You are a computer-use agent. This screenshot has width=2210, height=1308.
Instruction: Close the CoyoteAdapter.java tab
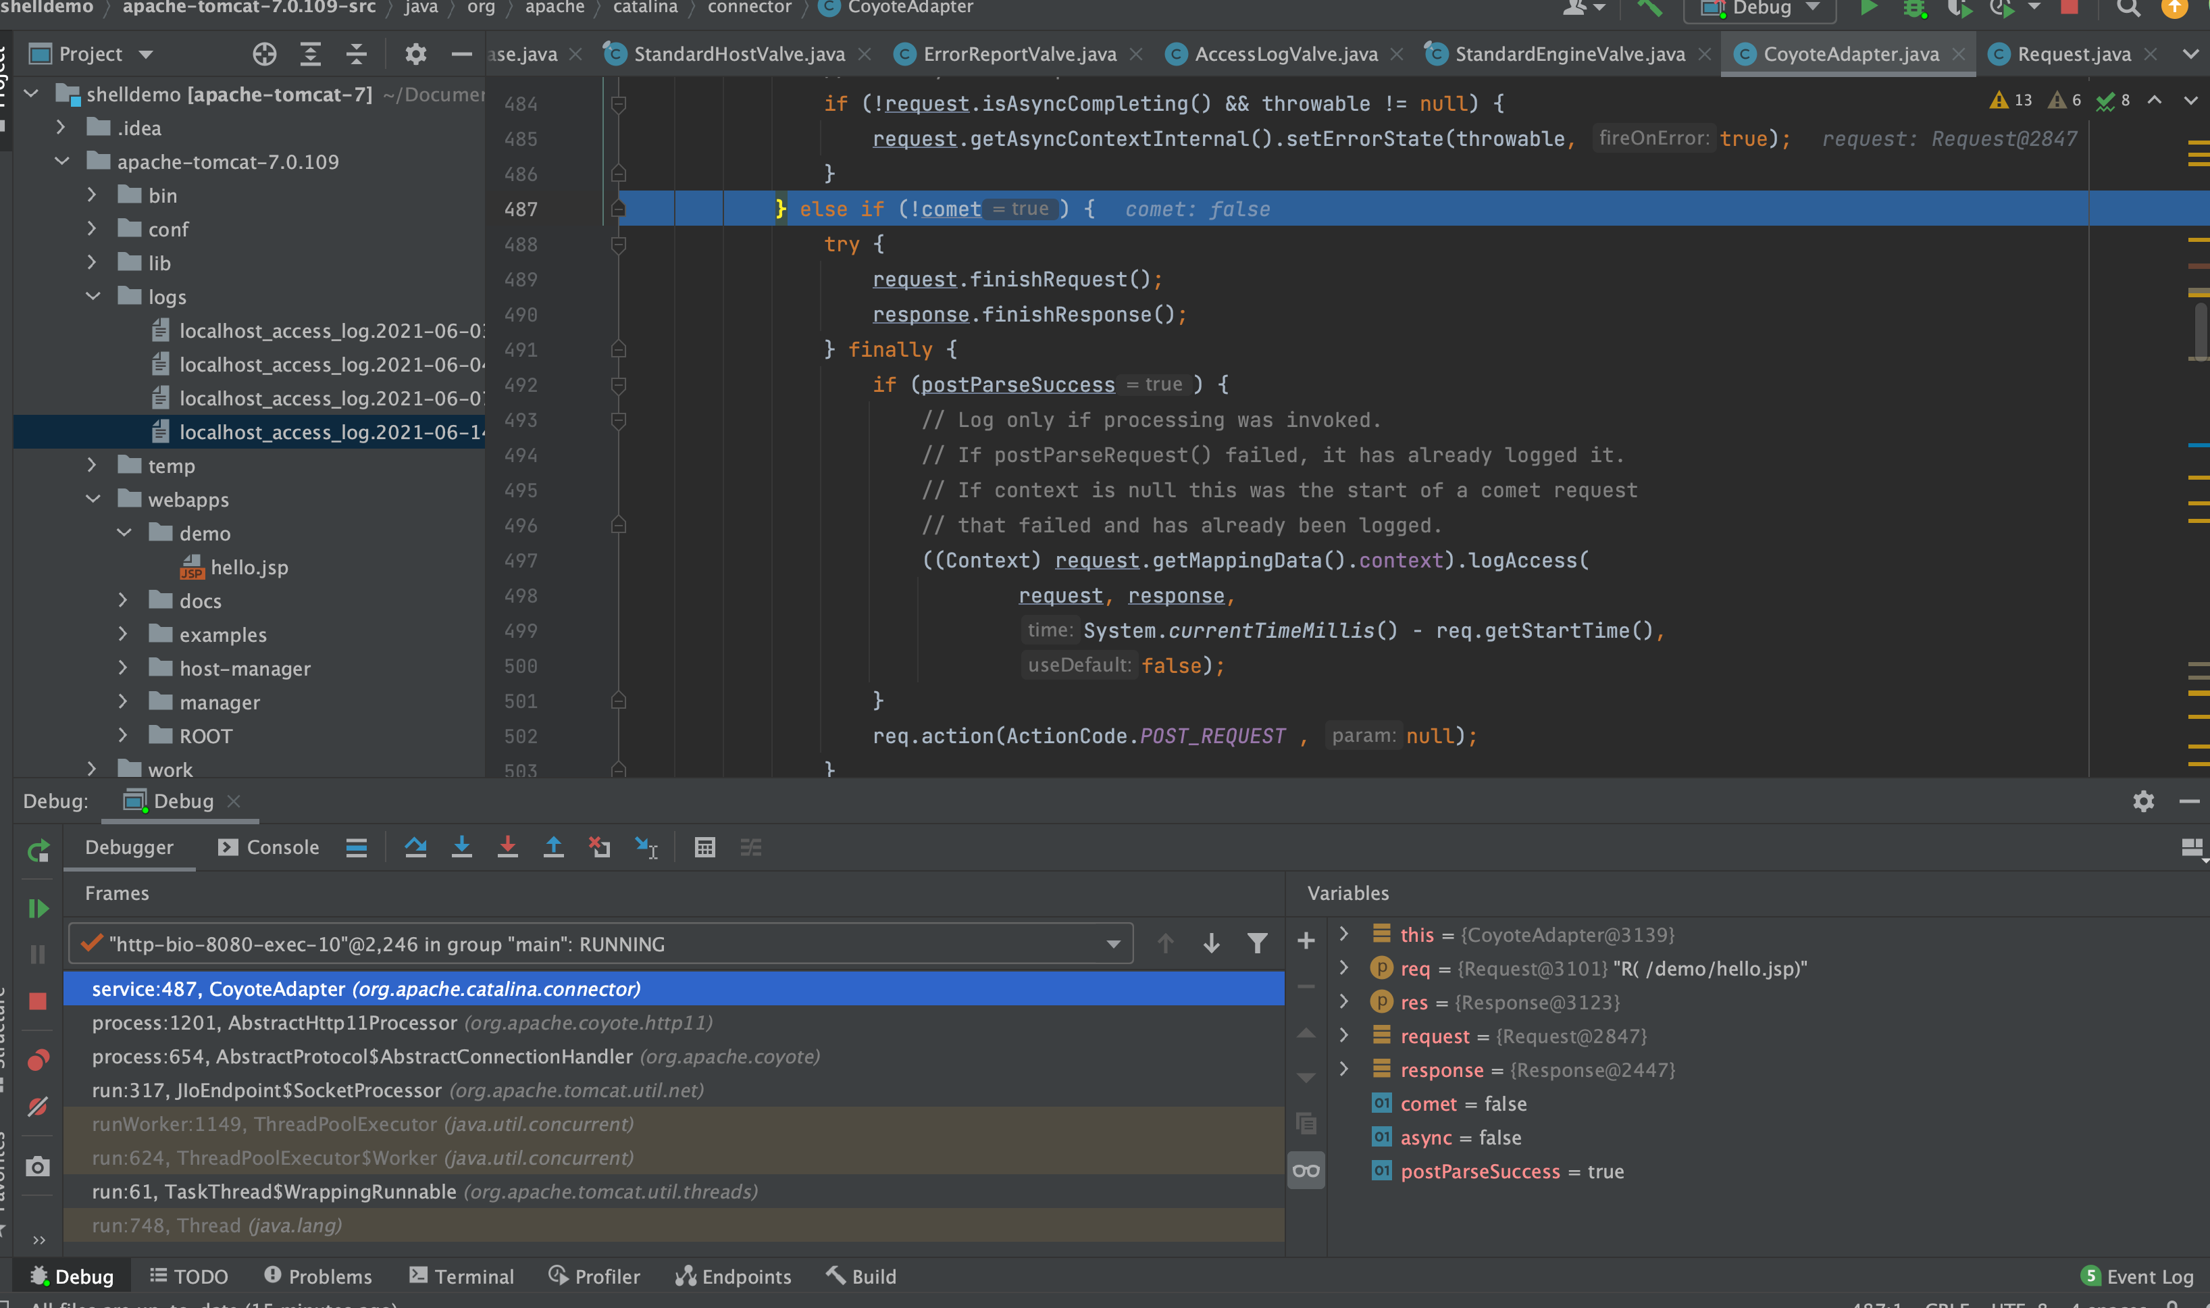click(x=1958, y=55)
